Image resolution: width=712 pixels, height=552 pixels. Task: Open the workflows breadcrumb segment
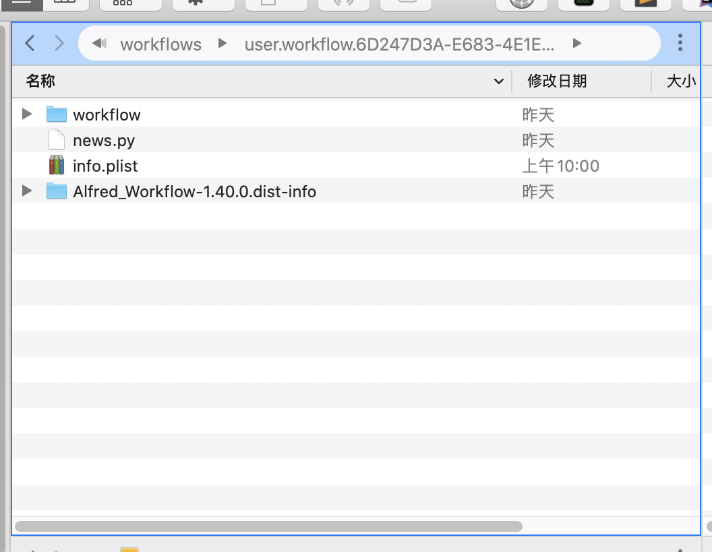pyautogui.click(x=160, y=44)
